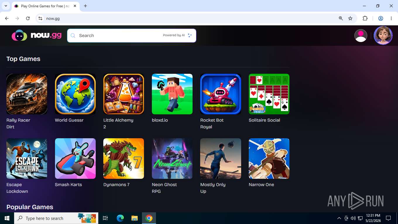Click the AI sparkle icon in search
Screen dimensions: 398x224
tap(190, 35)
